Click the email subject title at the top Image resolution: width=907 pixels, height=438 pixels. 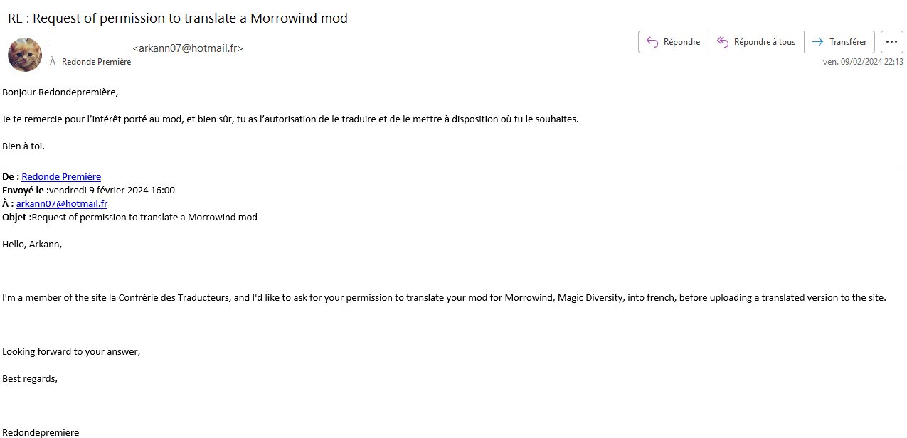[178, 18]
